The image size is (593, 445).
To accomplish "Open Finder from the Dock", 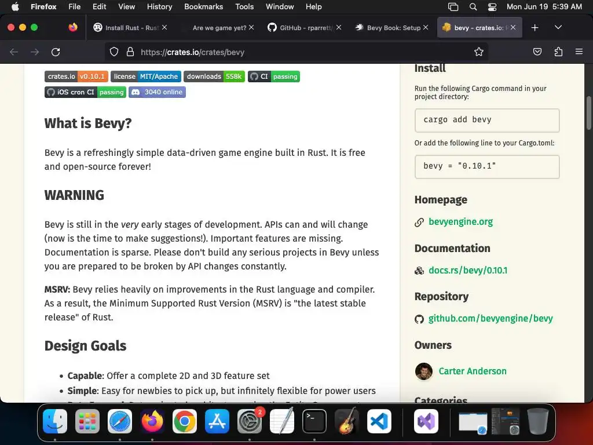I will click(x=55, y=421).
